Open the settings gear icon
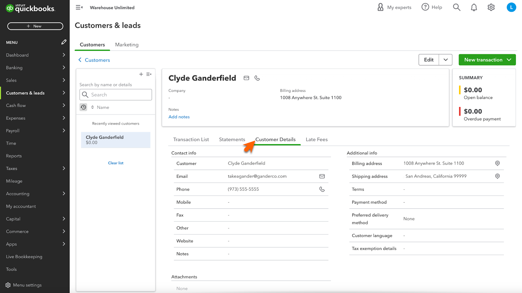This screenshot has width=522, height=293. click(x=491, y=7)
